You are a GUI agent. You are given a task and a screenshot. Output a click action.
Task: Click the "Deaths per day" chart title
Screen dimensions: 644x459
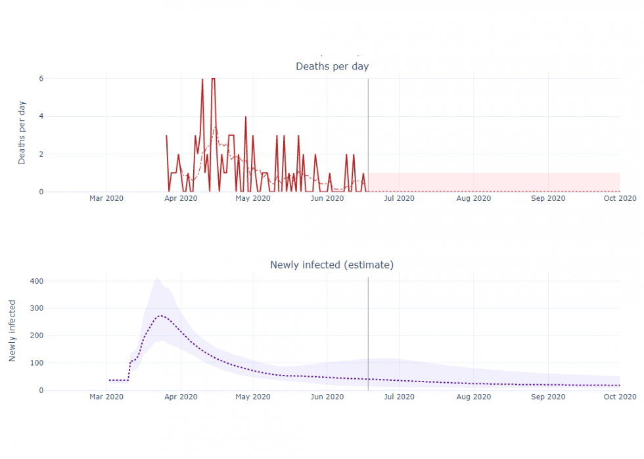(x=332, y=66)
